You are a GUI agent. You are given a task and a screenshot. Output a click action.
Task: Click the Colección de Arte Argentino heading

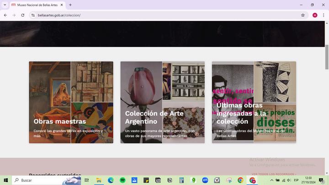(154, 117)
